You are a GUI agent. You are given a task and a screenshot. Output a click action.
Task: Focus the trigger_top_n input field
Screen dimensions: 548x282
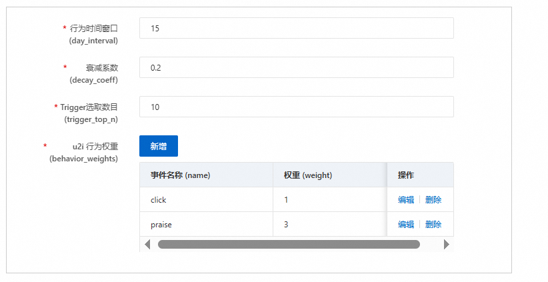click(296, 107)
